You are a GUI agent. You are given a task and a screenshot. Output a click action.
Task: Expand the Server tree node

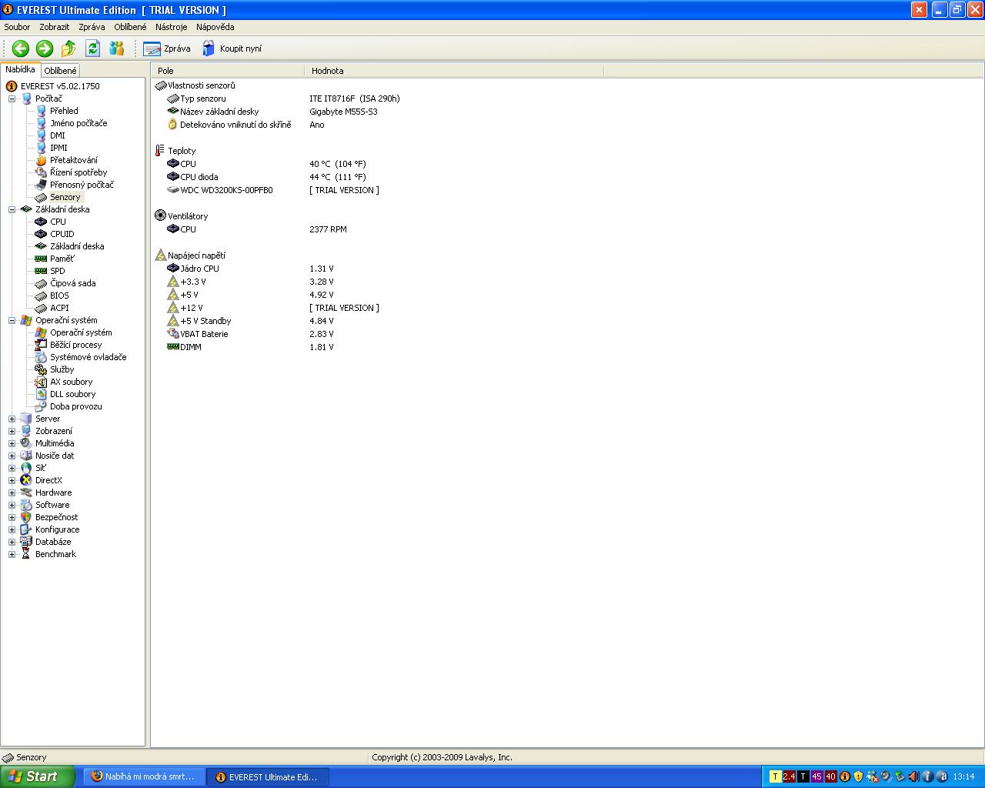[x=12, y=419]
